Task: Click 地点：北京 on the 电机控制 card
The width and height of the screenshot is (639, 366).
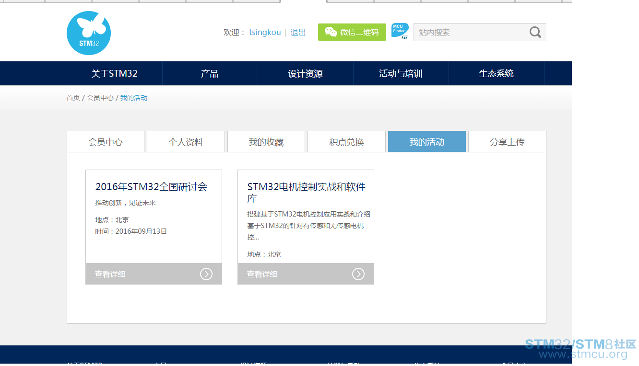Action: tap(264, 254)
